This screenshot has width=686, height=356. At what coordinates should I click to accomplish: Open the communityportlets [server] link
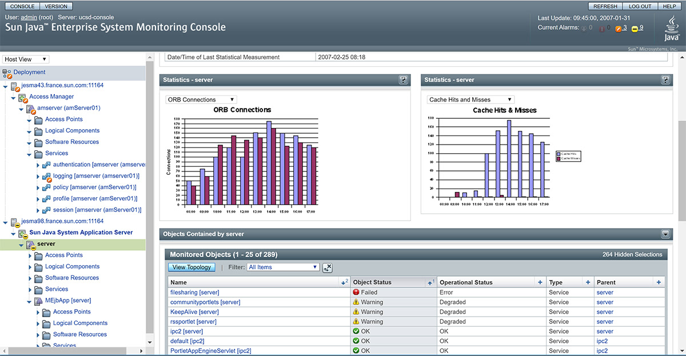pyautogui.click(x=205, y=302)
